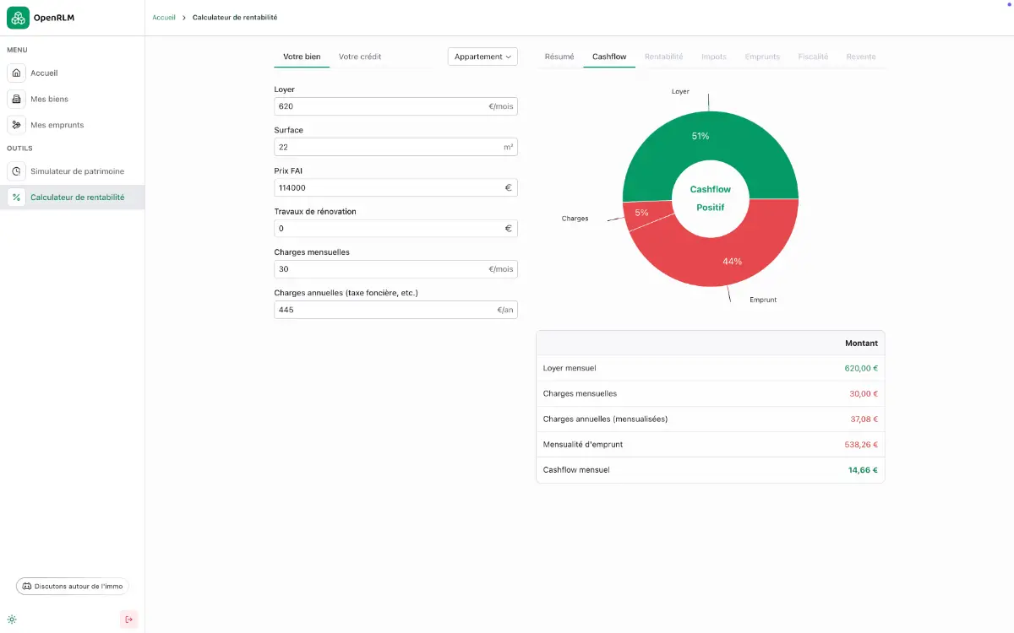This screenshot has width=1014, height=633.
Task: Click the Mes biens building icon
Action: pos(16,100)
